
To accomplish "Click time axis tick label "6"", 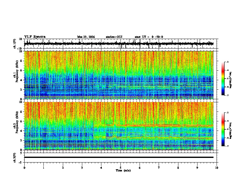I will click(x=140, y=168).
